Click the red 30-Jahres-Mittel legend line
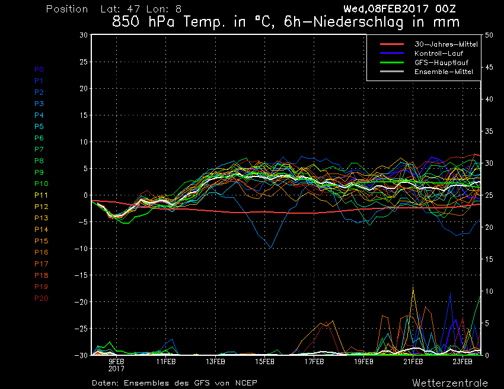 [392, 44]
